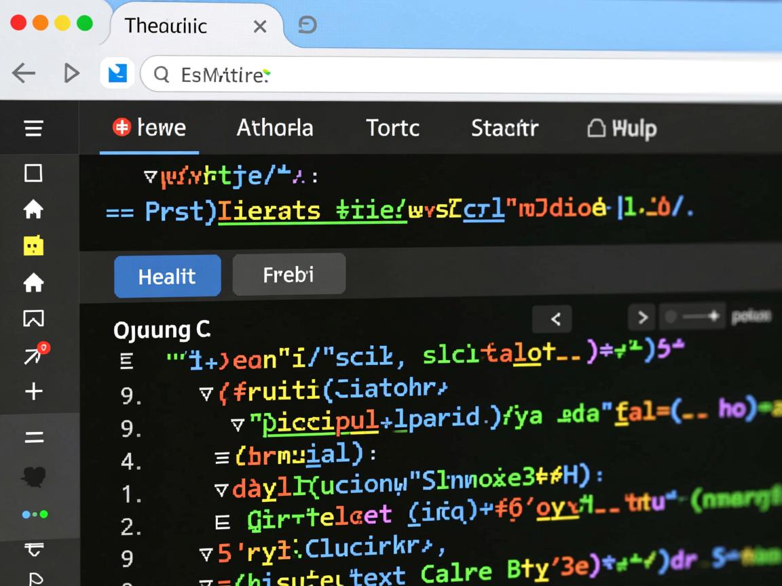
Task: Collapse the 'fruiti(Ciatohr' code block
Action: (x=206, y=393)
